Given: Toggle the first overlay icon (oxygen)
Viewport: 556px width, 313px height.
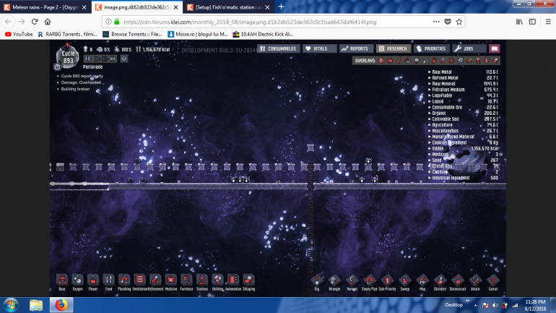Looking at the screenshot, I should coord(381,61).
